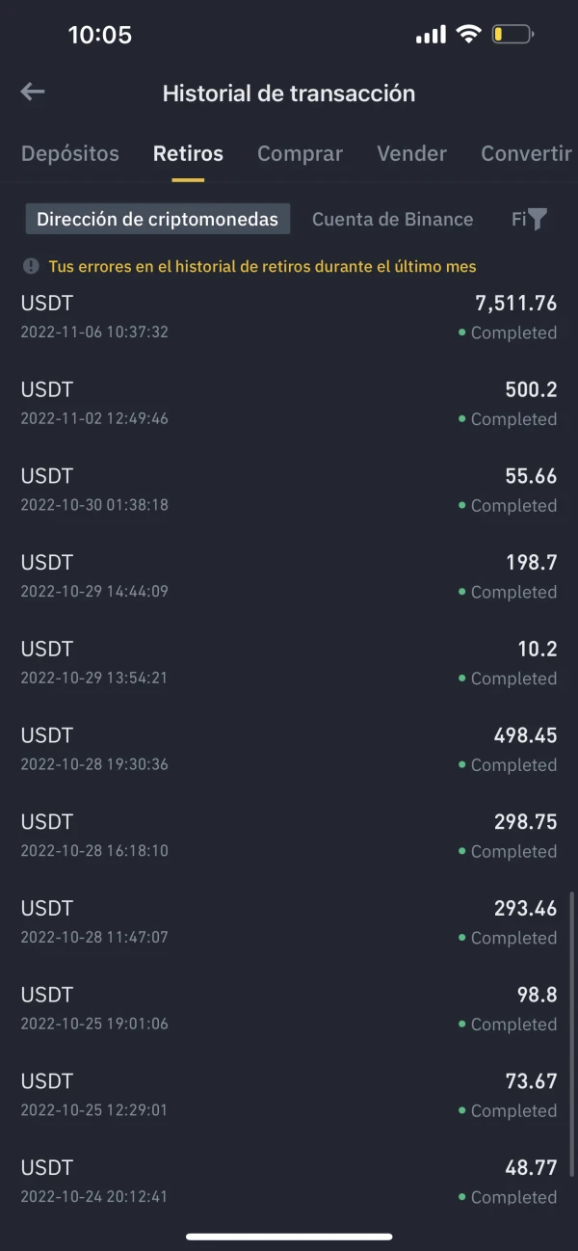Select the Retiros tab
This screenshot has width=578, height=1251.
point(188,153)
